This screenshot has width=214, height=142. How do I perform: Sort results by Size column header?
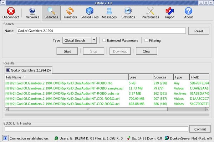click(x=141, y=77)
